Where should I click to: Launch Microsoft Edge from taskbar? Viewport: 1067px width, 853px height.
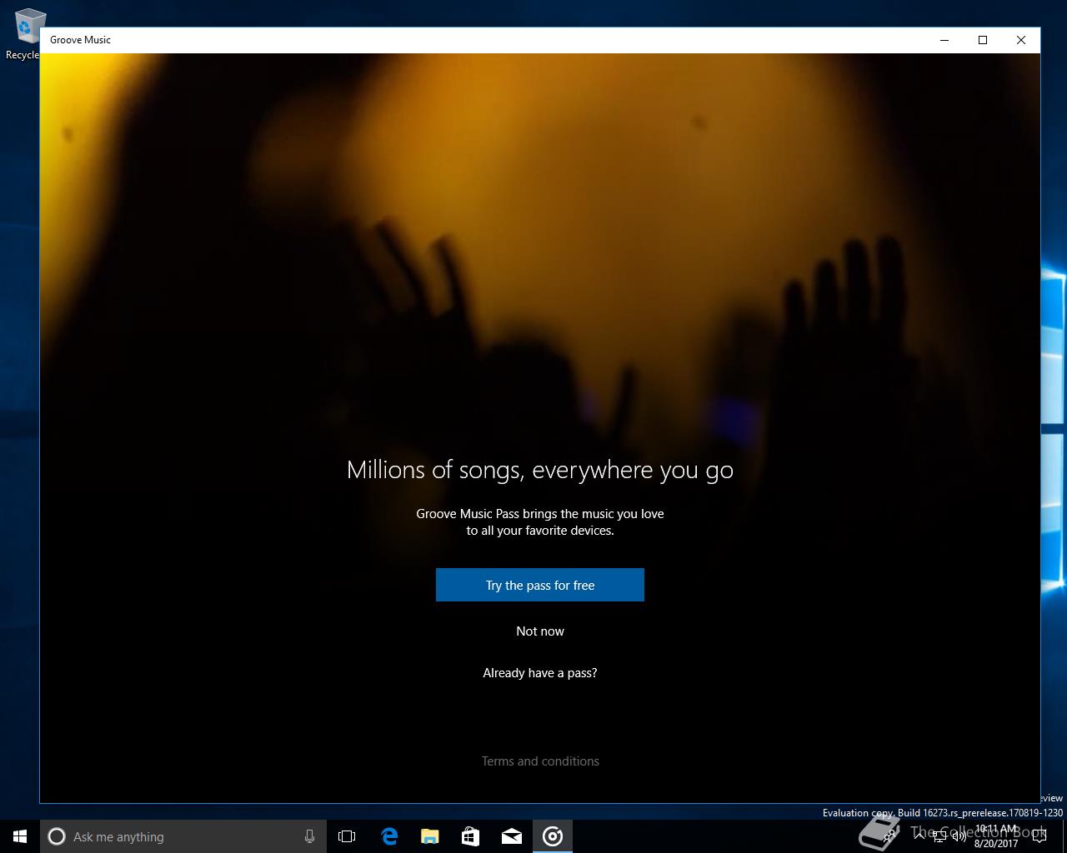pyautogui.click(x=388, y=836)
